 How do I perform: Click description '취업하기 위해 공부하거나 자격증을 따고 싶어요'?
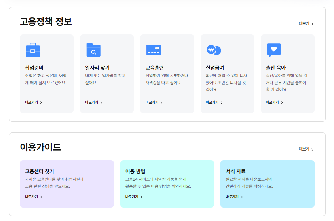[167, 79]
